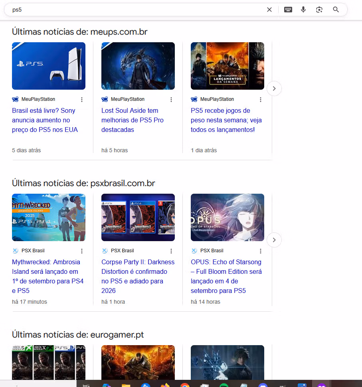The image size is (362, 387).
Task: Open three-dot menu for PS5 weekly releases card
Action: coord(261,100)
